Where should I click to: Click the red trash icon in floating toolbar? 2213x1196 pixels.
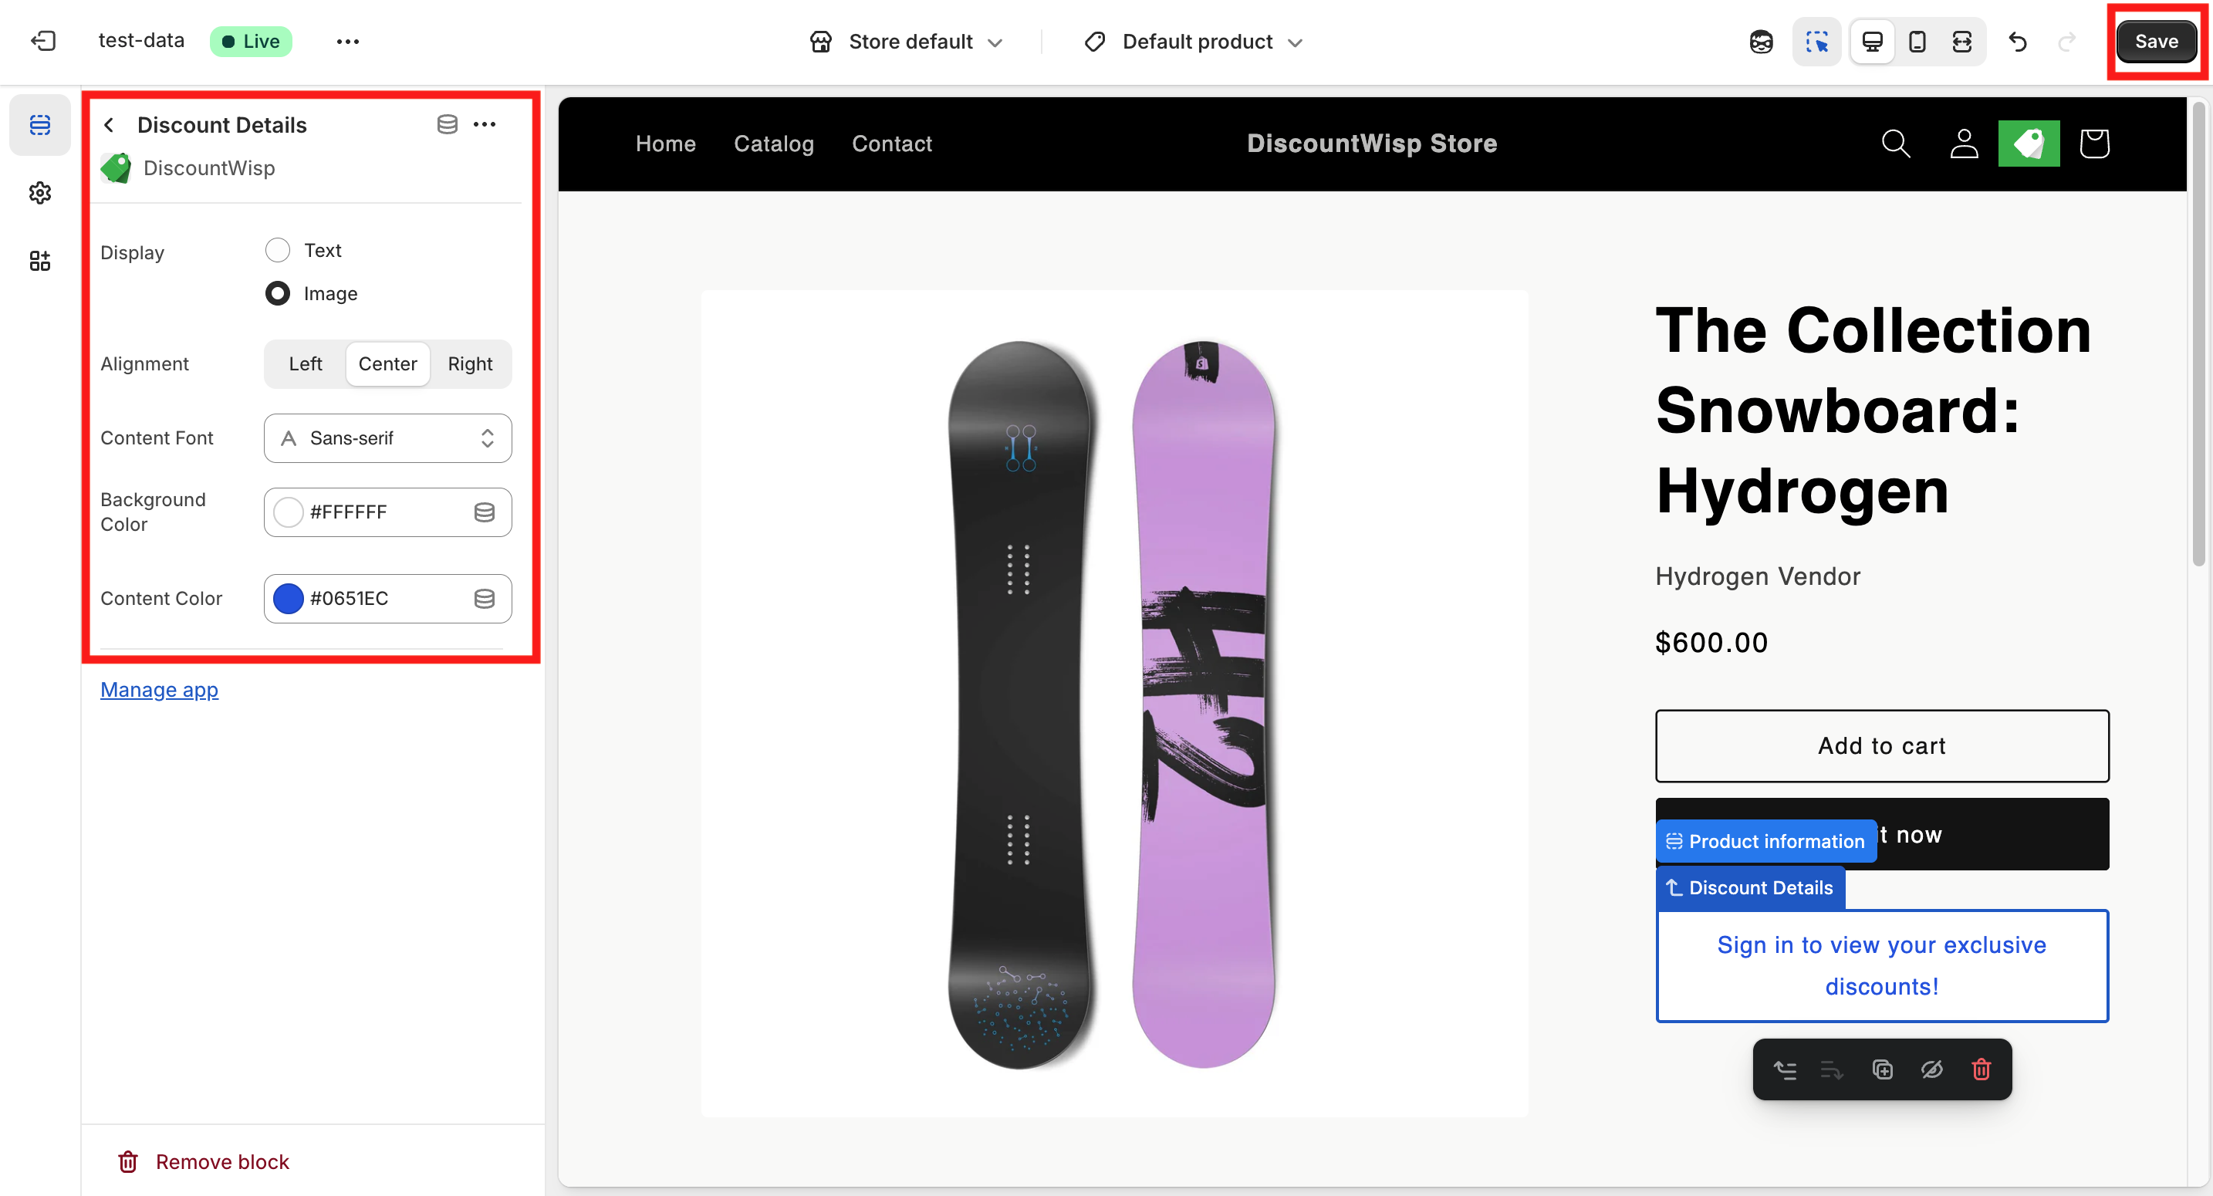click(x=1981, y=1069)
